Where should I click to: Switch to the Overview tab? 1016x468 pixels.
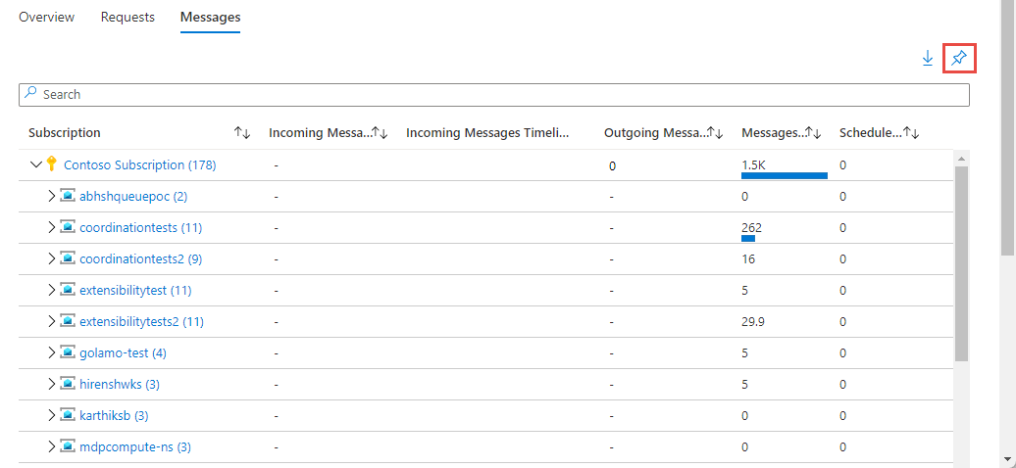click(x=46, y=18)
